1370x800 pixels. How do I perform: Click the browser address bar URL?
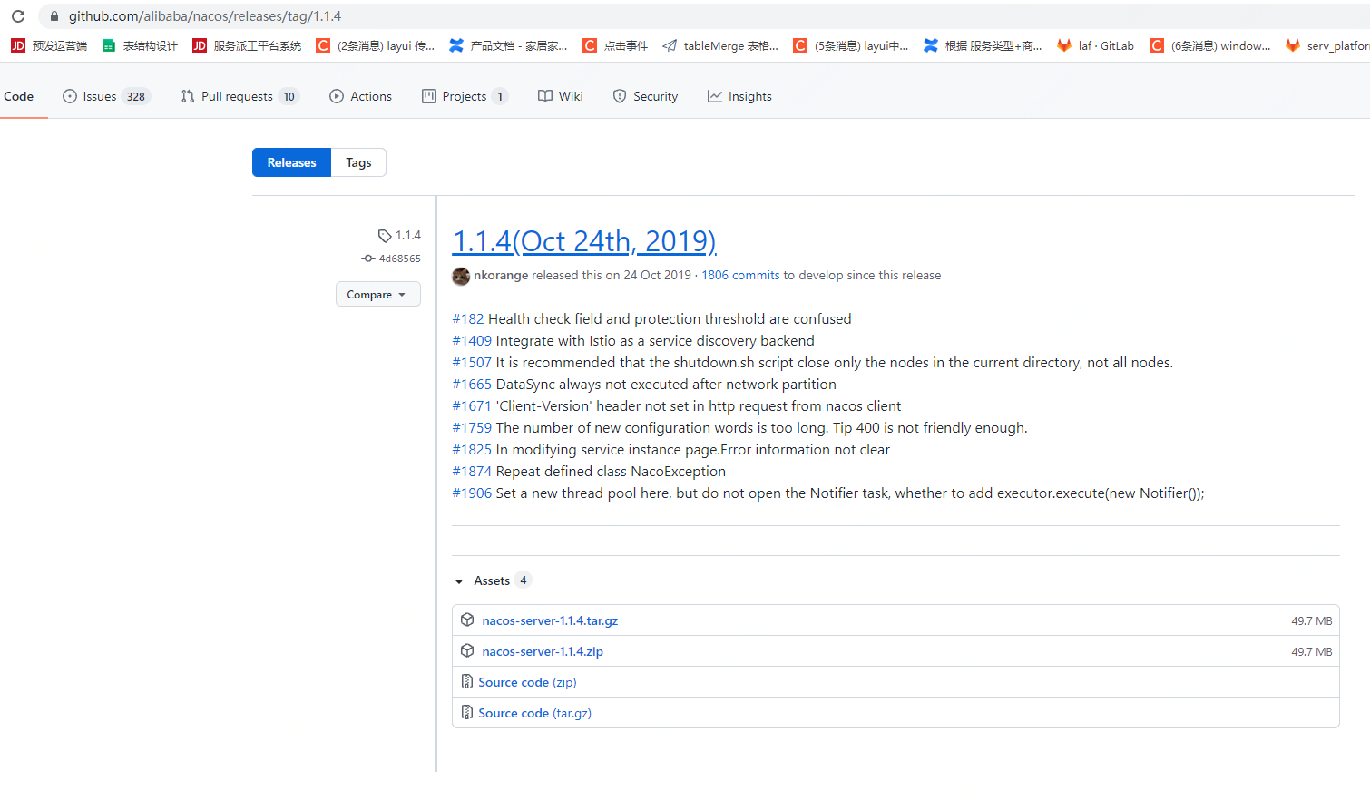coord(205,16)
